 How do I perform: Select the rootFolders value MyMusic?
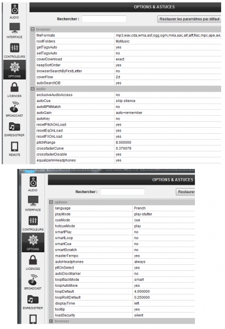click(123, 41)
